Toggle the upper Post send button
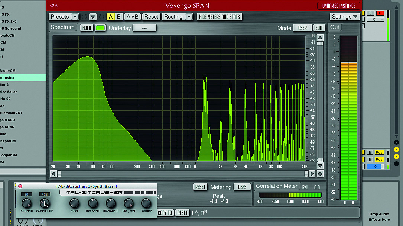This screenshot has height=226, width=403. point(379,153)
